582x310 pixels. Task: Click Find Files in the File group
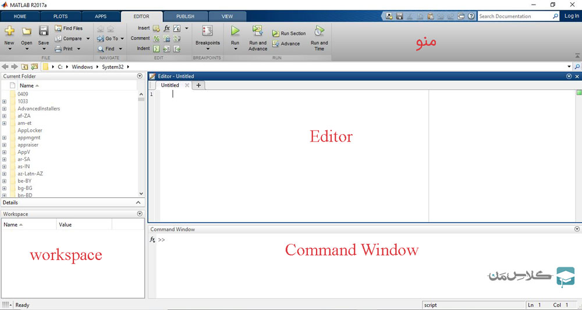[x=69, y=28]
